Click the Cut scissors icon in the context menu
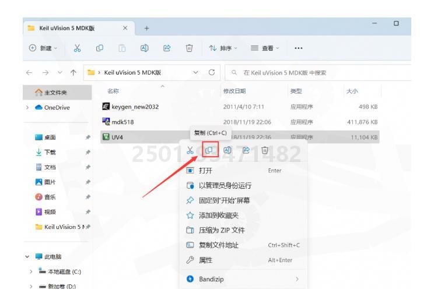434x307 pixels. [x=190, y=150]
